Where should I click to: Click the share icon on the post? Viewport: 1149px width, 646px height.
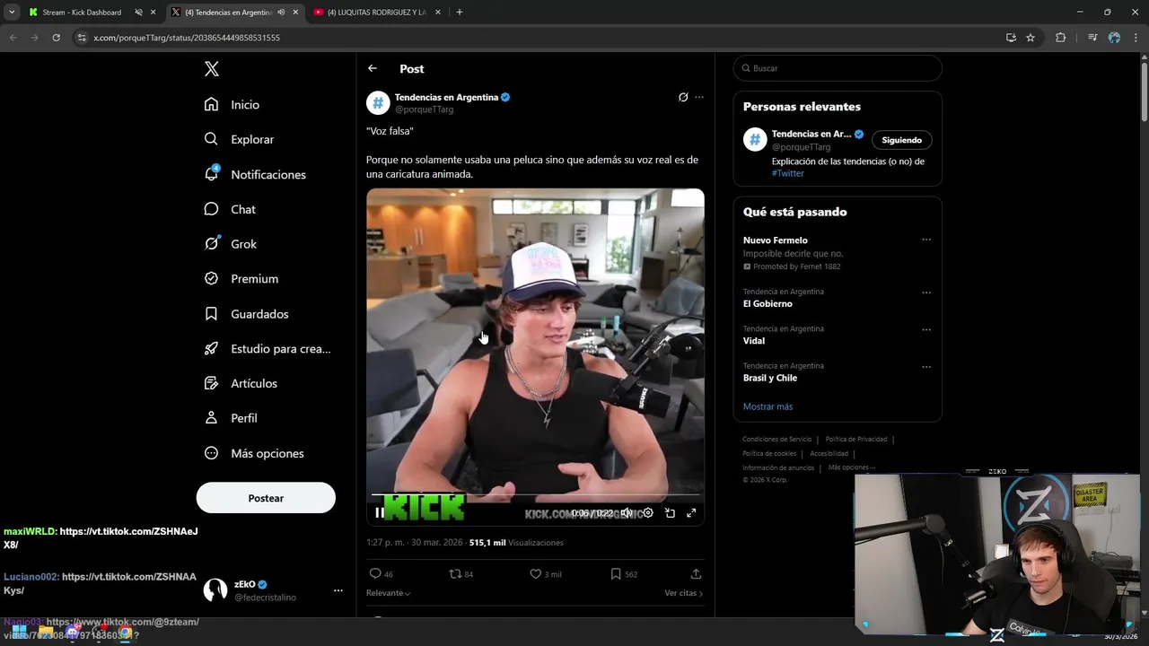696,574
